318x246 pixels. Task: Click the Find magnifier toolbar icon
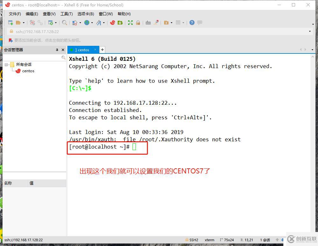65,23
